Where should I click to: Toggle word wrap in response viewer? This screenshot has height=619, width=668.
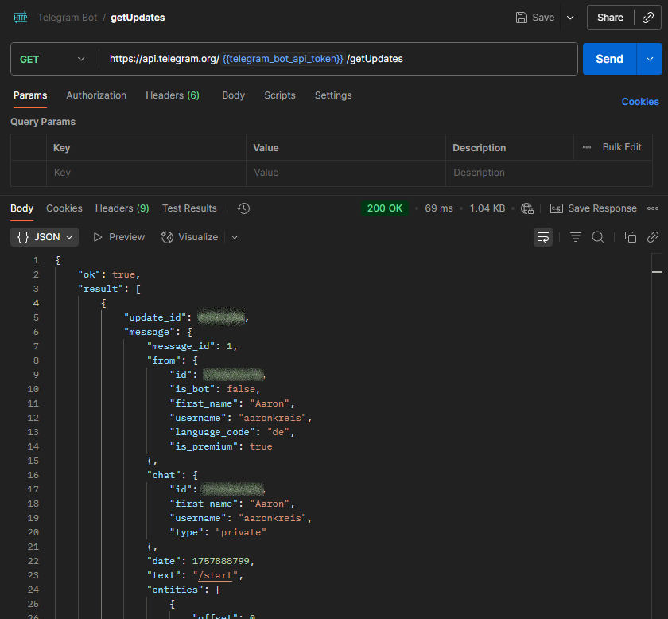point(543,237)
